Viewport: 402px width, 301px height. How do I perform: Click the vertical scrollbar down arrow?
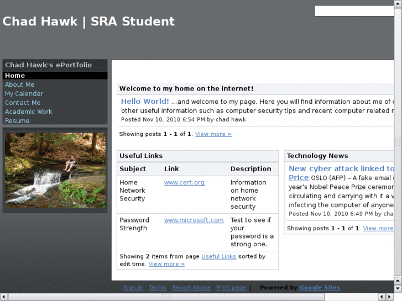pyautogui.click(x=398, y=288)
